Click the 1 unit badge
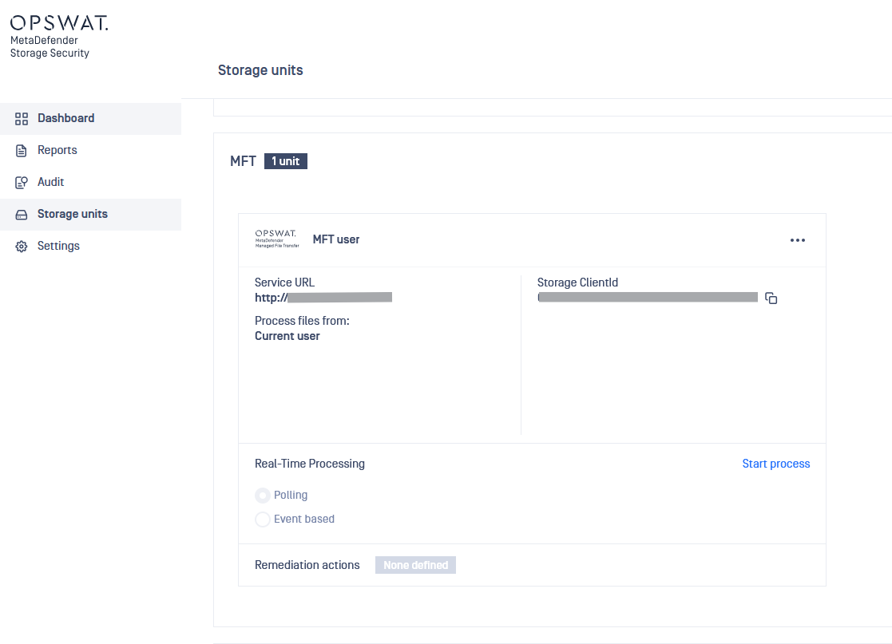The width and height of the screenshot is (892, 644). tap(286, 161)
